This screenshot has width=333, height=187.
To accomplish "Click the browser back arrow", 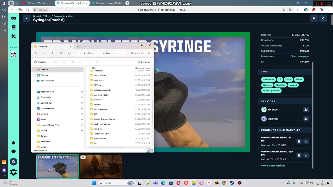I will (x=12, y=10).
